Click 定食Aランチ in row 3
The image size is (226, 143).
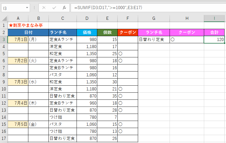(63, 40)
